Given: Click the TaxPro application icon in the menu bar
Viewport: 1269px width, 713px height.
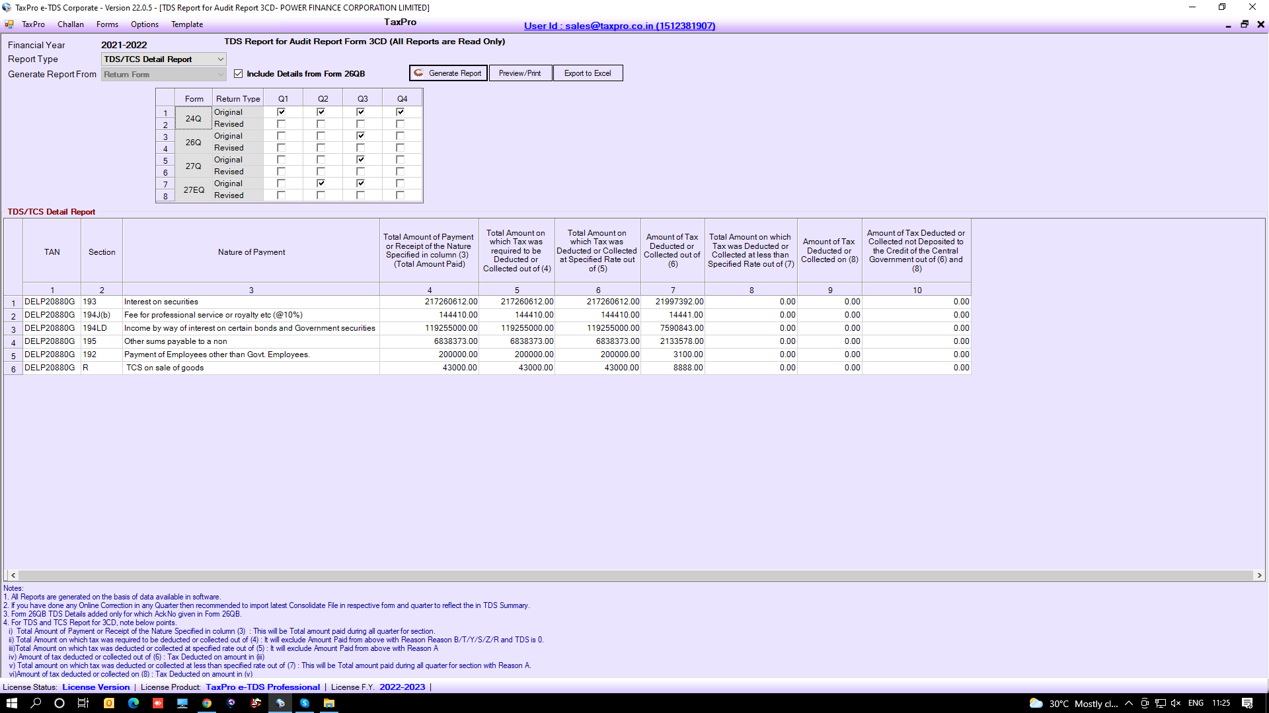Looking at the screenshot, I should pos(9,24).
